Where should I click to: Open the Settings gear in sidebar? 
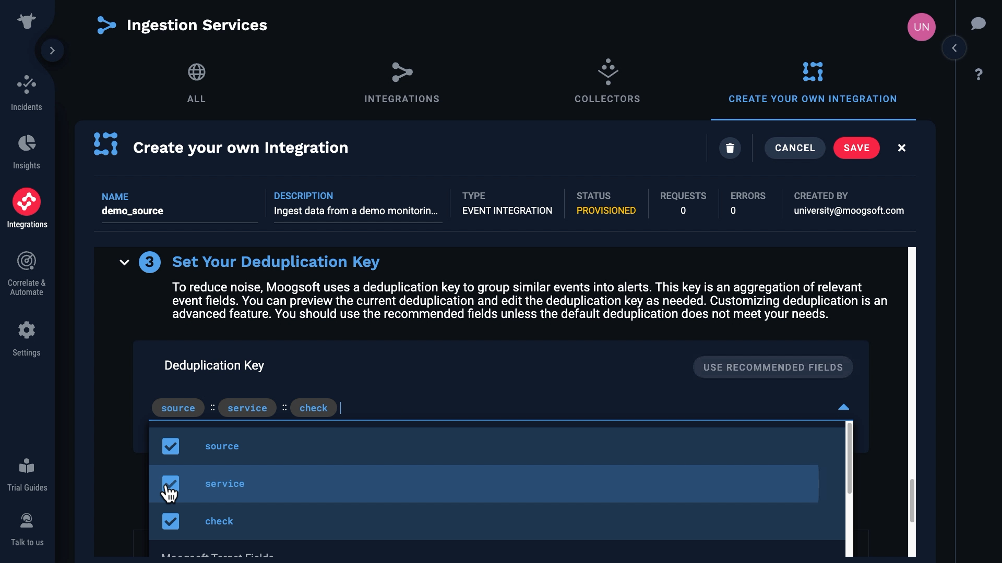(x=27, y=331)
